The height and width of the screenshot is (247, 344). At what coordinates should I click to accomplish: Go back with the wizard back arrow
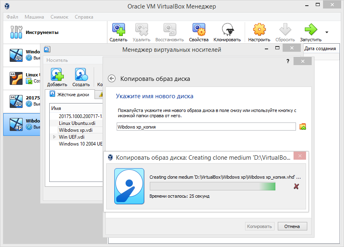112,78
